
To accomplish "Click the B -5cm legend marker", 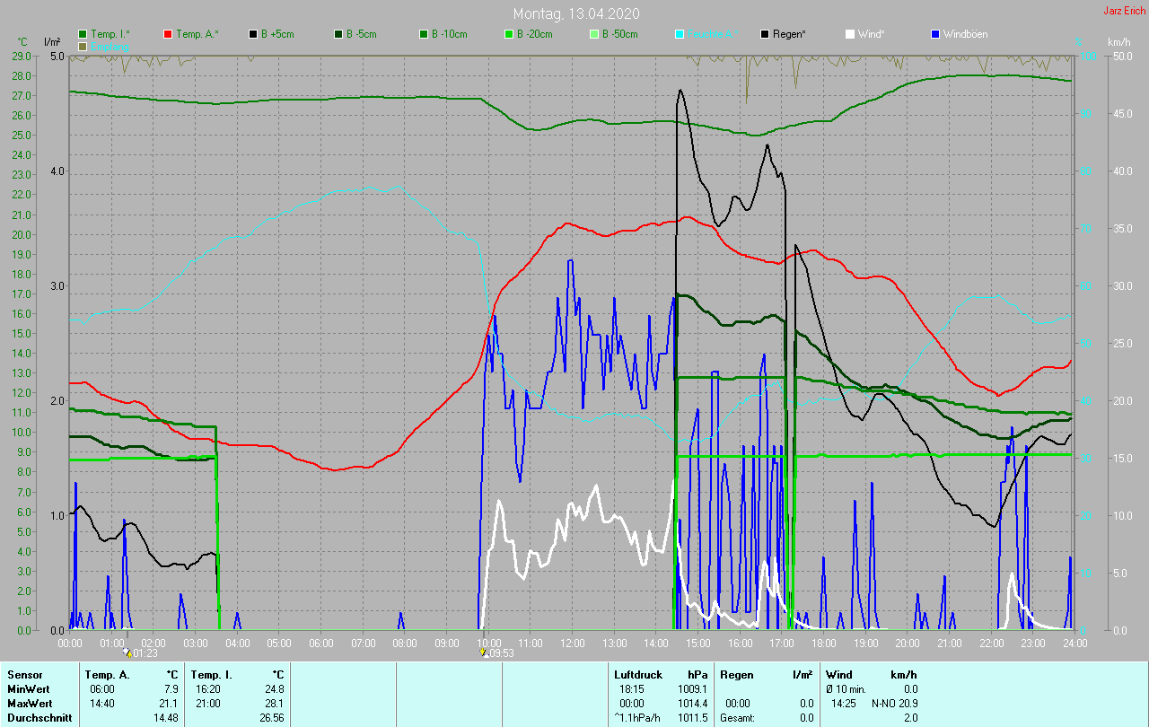I will click(x=340, y=34).
